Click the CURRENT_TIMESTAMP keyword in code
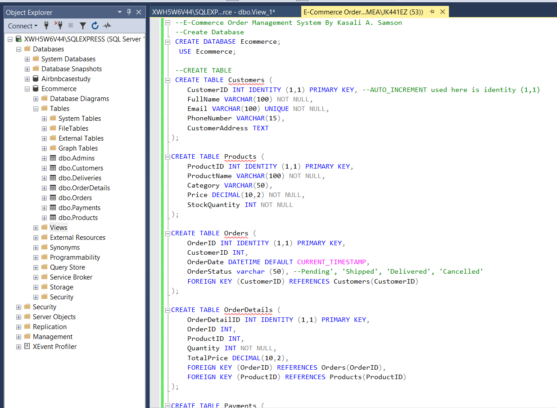The image size is (557, 408). 332,262
